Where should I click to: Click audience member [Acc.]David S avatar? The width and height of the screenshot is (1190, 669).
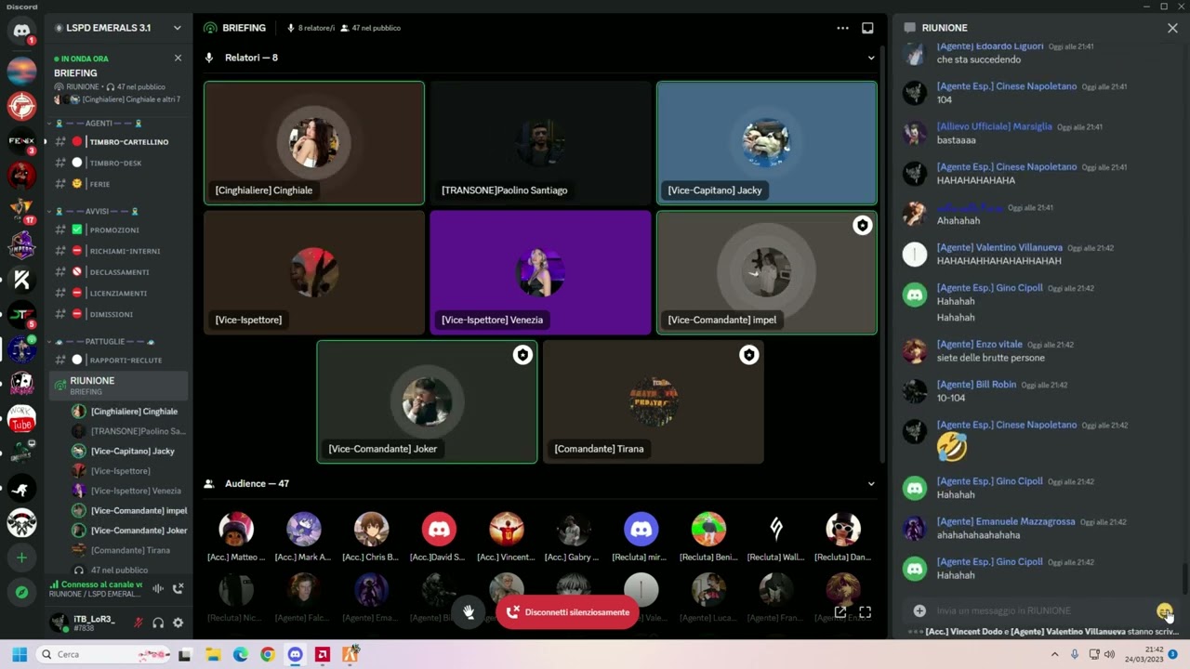(439, 530)
